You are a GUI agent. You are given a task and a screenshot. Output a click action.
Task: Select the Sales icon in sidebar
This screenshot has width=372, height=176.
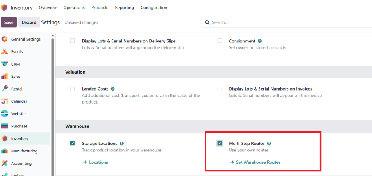click(5, 76)
